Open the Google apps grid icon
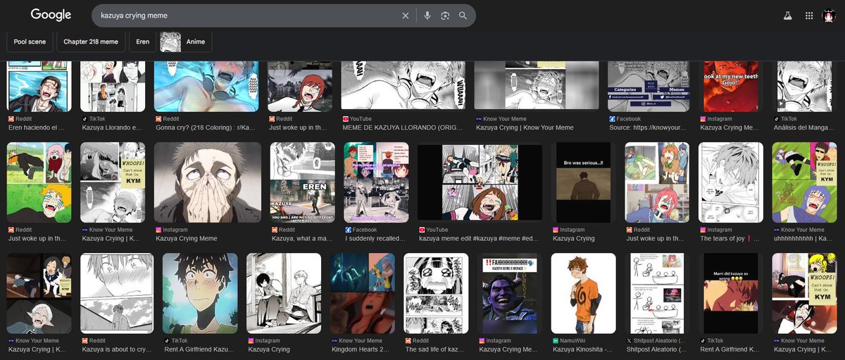This screenshot has height=360, width=845. coord(809,15)
